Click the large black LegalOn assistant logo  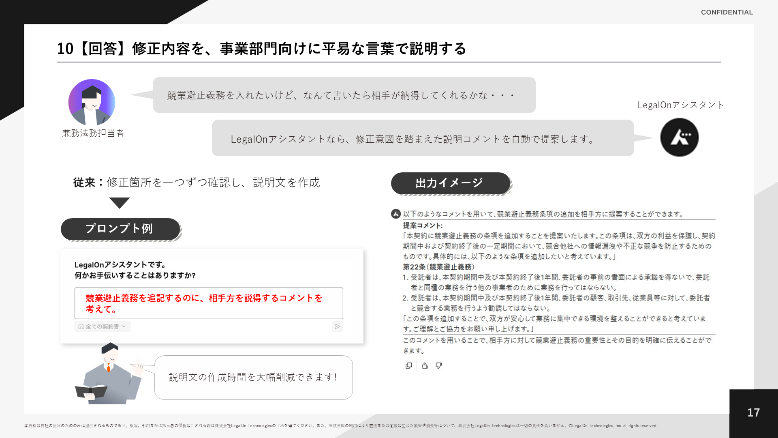pos(679,137)
